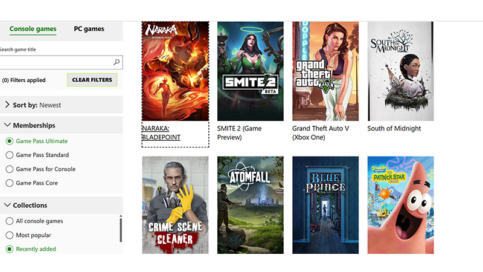Screen dimensions: 483x272
Task: Click the South of Midnight title text
Action: [x=394, y=128]
